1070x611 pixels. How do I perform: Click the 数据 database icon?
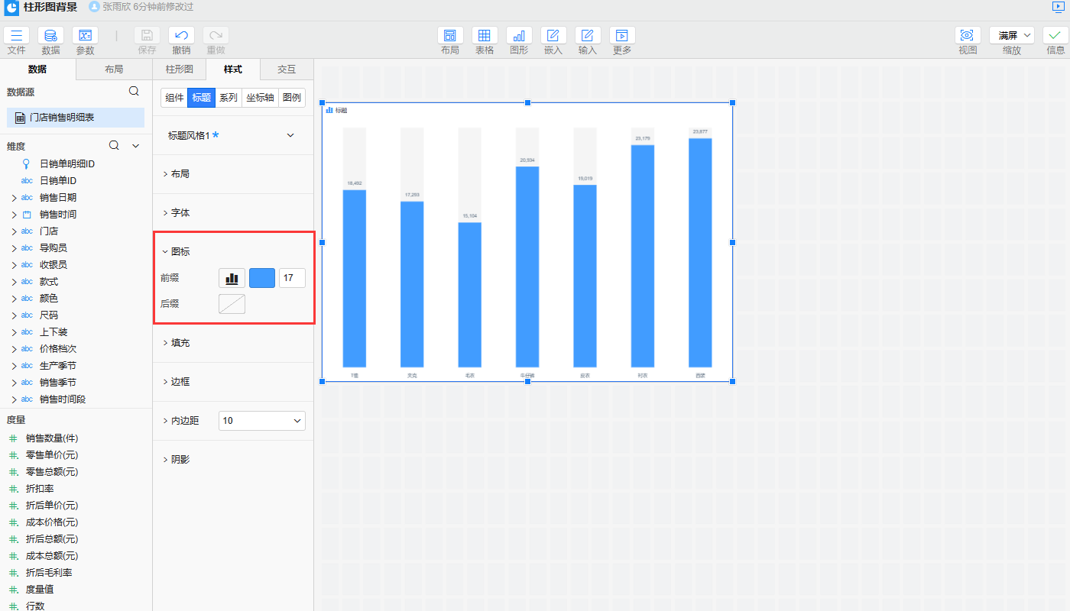(x=50, y=36)
